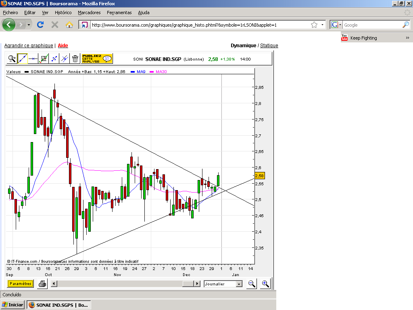The height and width of the screenshot is (310, 413).
Task: Open the Ferramentas menu
Action: pos(119,13)
